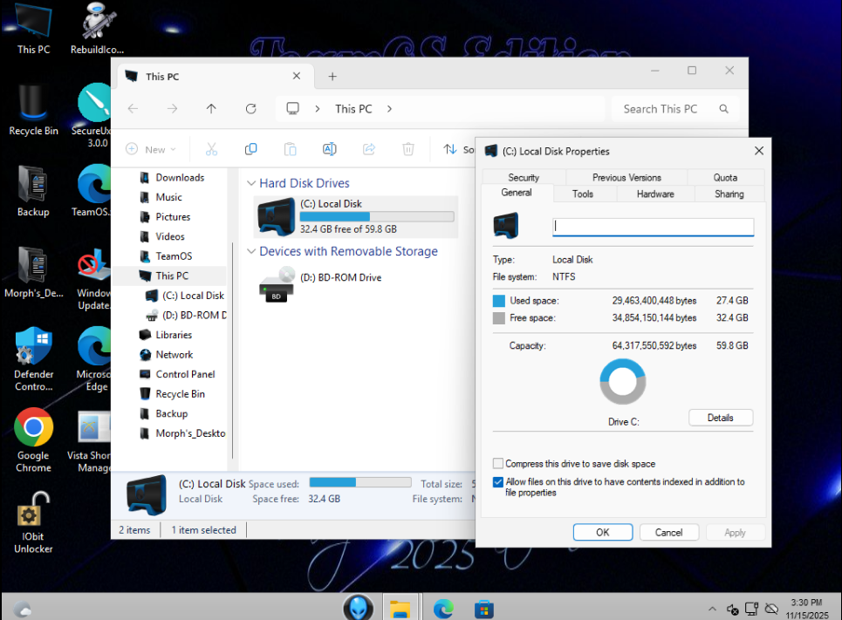Collapse Devices with Removable Storage group

tap(251, 252)
